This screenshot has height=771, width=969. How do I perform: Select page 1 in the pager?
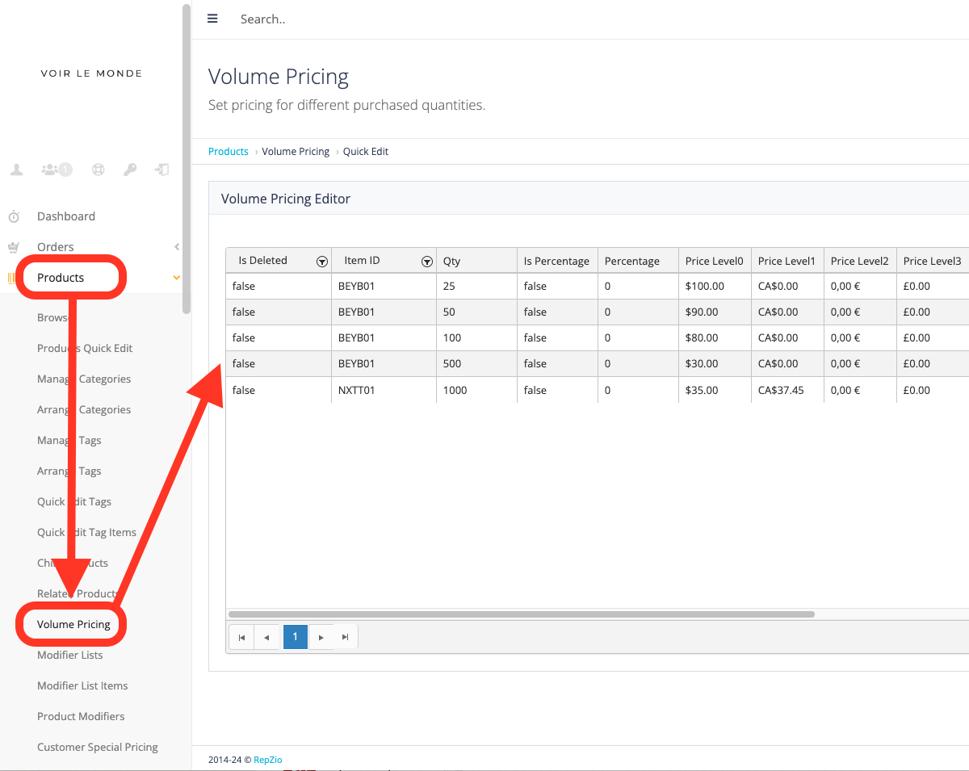295,637
